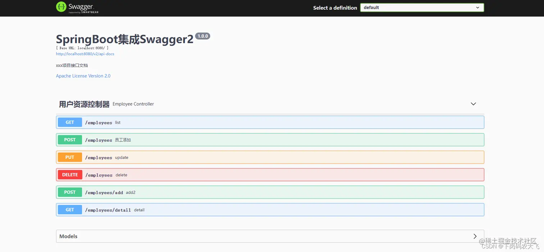Click the Swagger wordmark text
The height and width of the screenshot is (252, 544).
point(81,6)
